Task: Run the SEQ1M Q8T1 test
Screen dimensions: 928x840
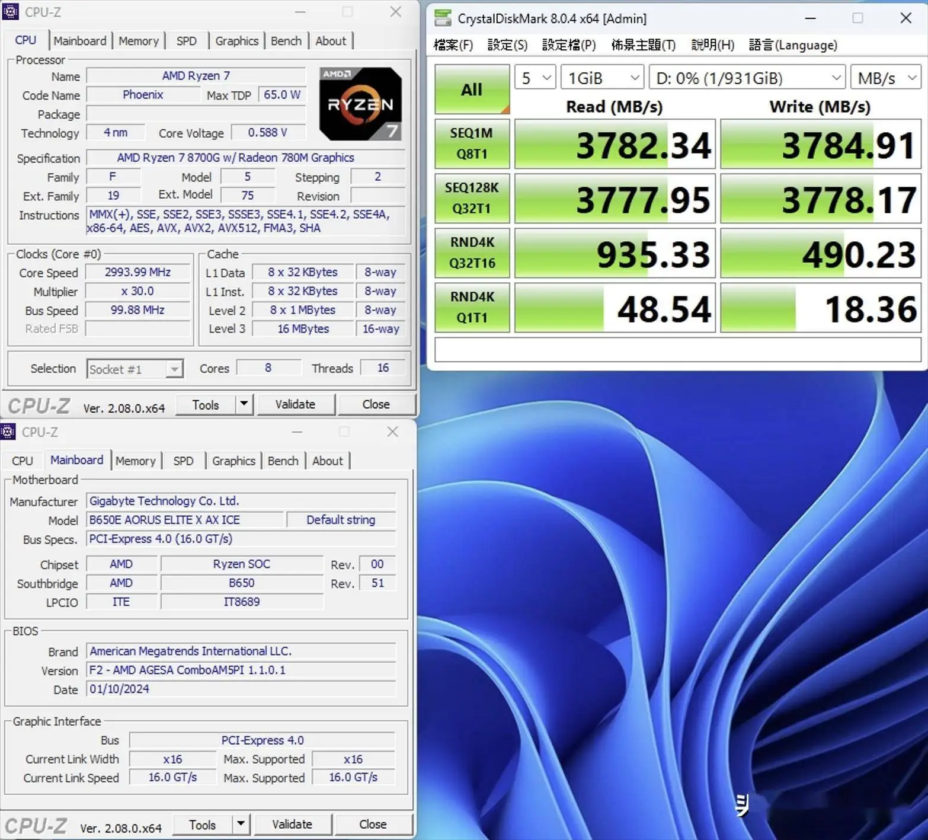Action: point(472,143)
